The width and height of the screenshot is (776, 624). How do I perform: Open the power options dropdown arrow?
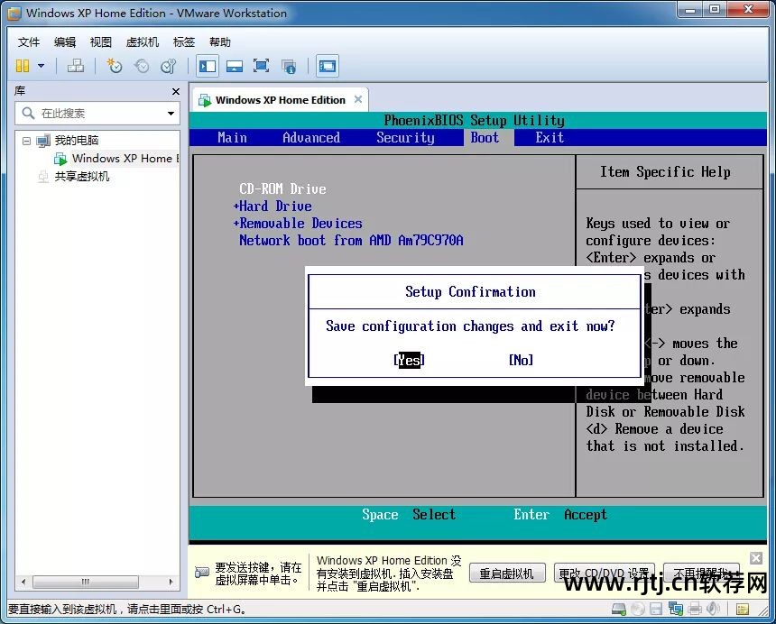coord(42,66)
